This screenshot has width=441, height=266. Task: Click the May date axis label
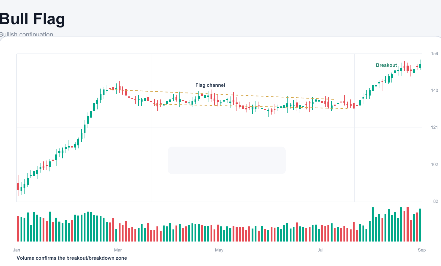[x=219, y=250]
